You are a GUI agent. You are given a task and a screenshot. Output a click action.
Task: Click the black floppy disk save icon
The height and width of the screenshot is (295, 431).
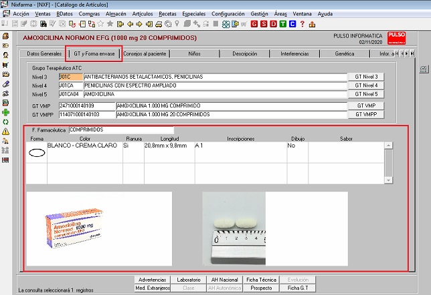[x=43, y=24]
